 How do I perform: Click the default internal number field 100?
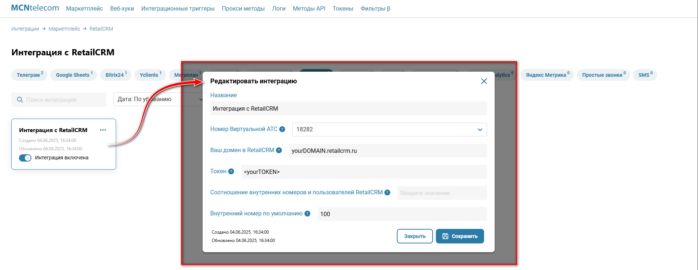pos(402,214)
